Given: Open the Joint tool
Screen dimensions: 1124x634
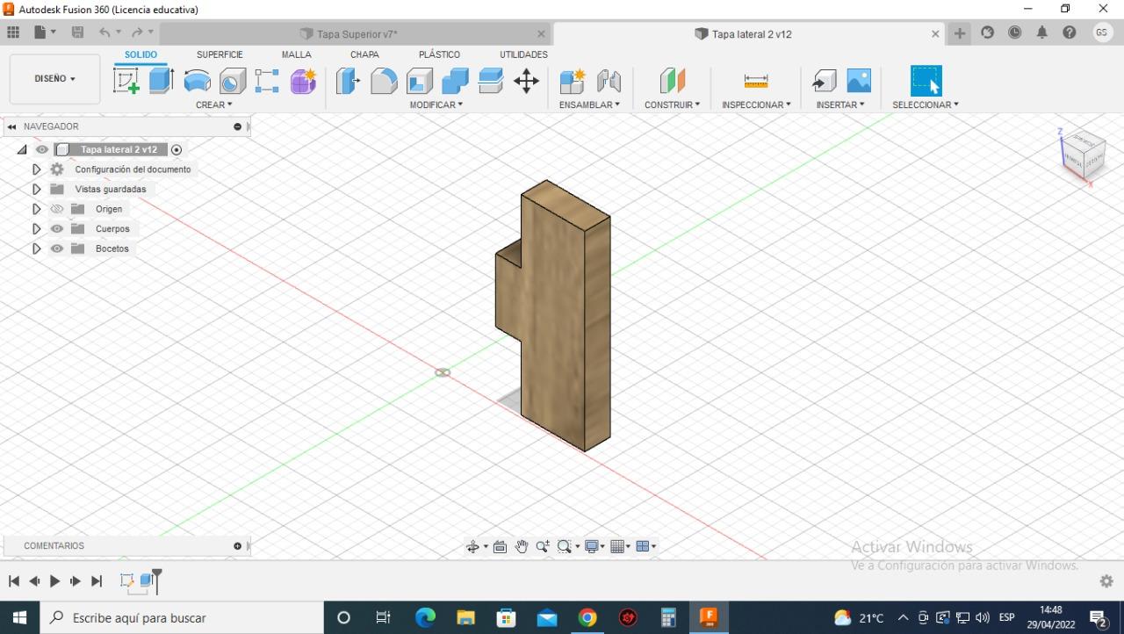Looking at the screenshot, I should (x=609, y=81).
